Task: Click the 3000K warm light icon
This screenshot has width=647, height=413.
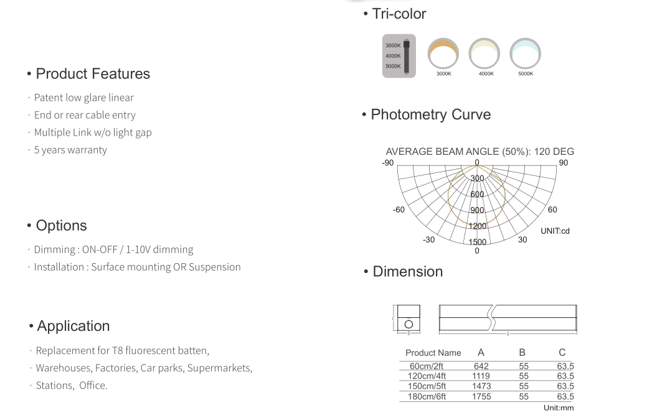Action: pos(443,53)
